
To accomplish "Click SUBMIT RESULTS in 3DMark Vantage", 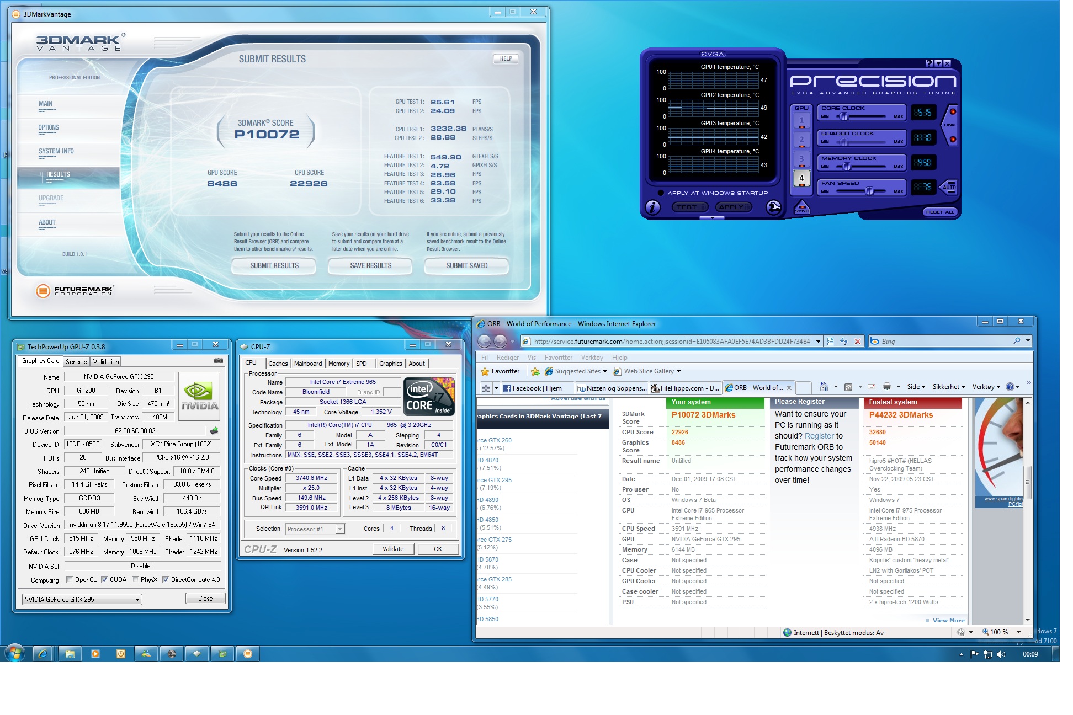I will click(274, 266).
